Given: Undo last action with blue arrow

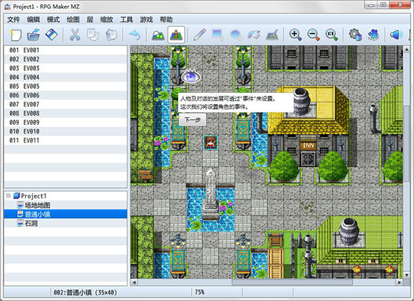Looking at the screenshot, I should tap(135, 35).
